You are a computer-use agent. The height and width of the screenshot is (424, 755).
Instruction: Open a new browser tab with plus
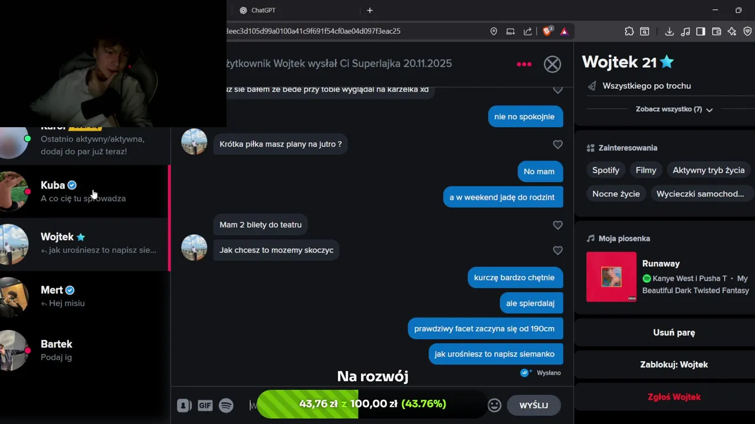tap(370, 10)
